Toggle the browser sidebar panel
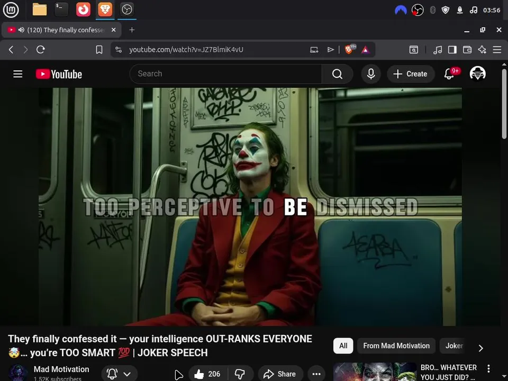 tap(452, 50)
